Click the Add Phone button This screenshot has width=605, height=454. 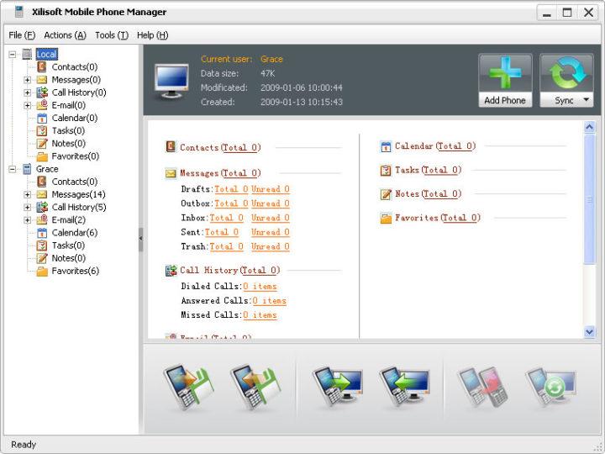tap(505, 81)
